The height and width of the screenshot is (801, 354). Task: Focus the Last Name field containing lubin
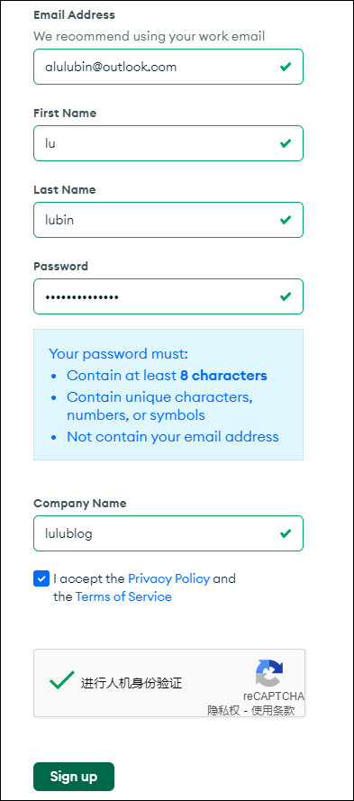(168, 220)
